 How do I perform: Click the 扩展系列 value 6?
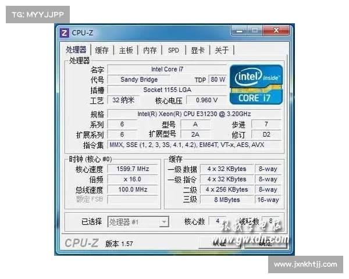[122, 134]
